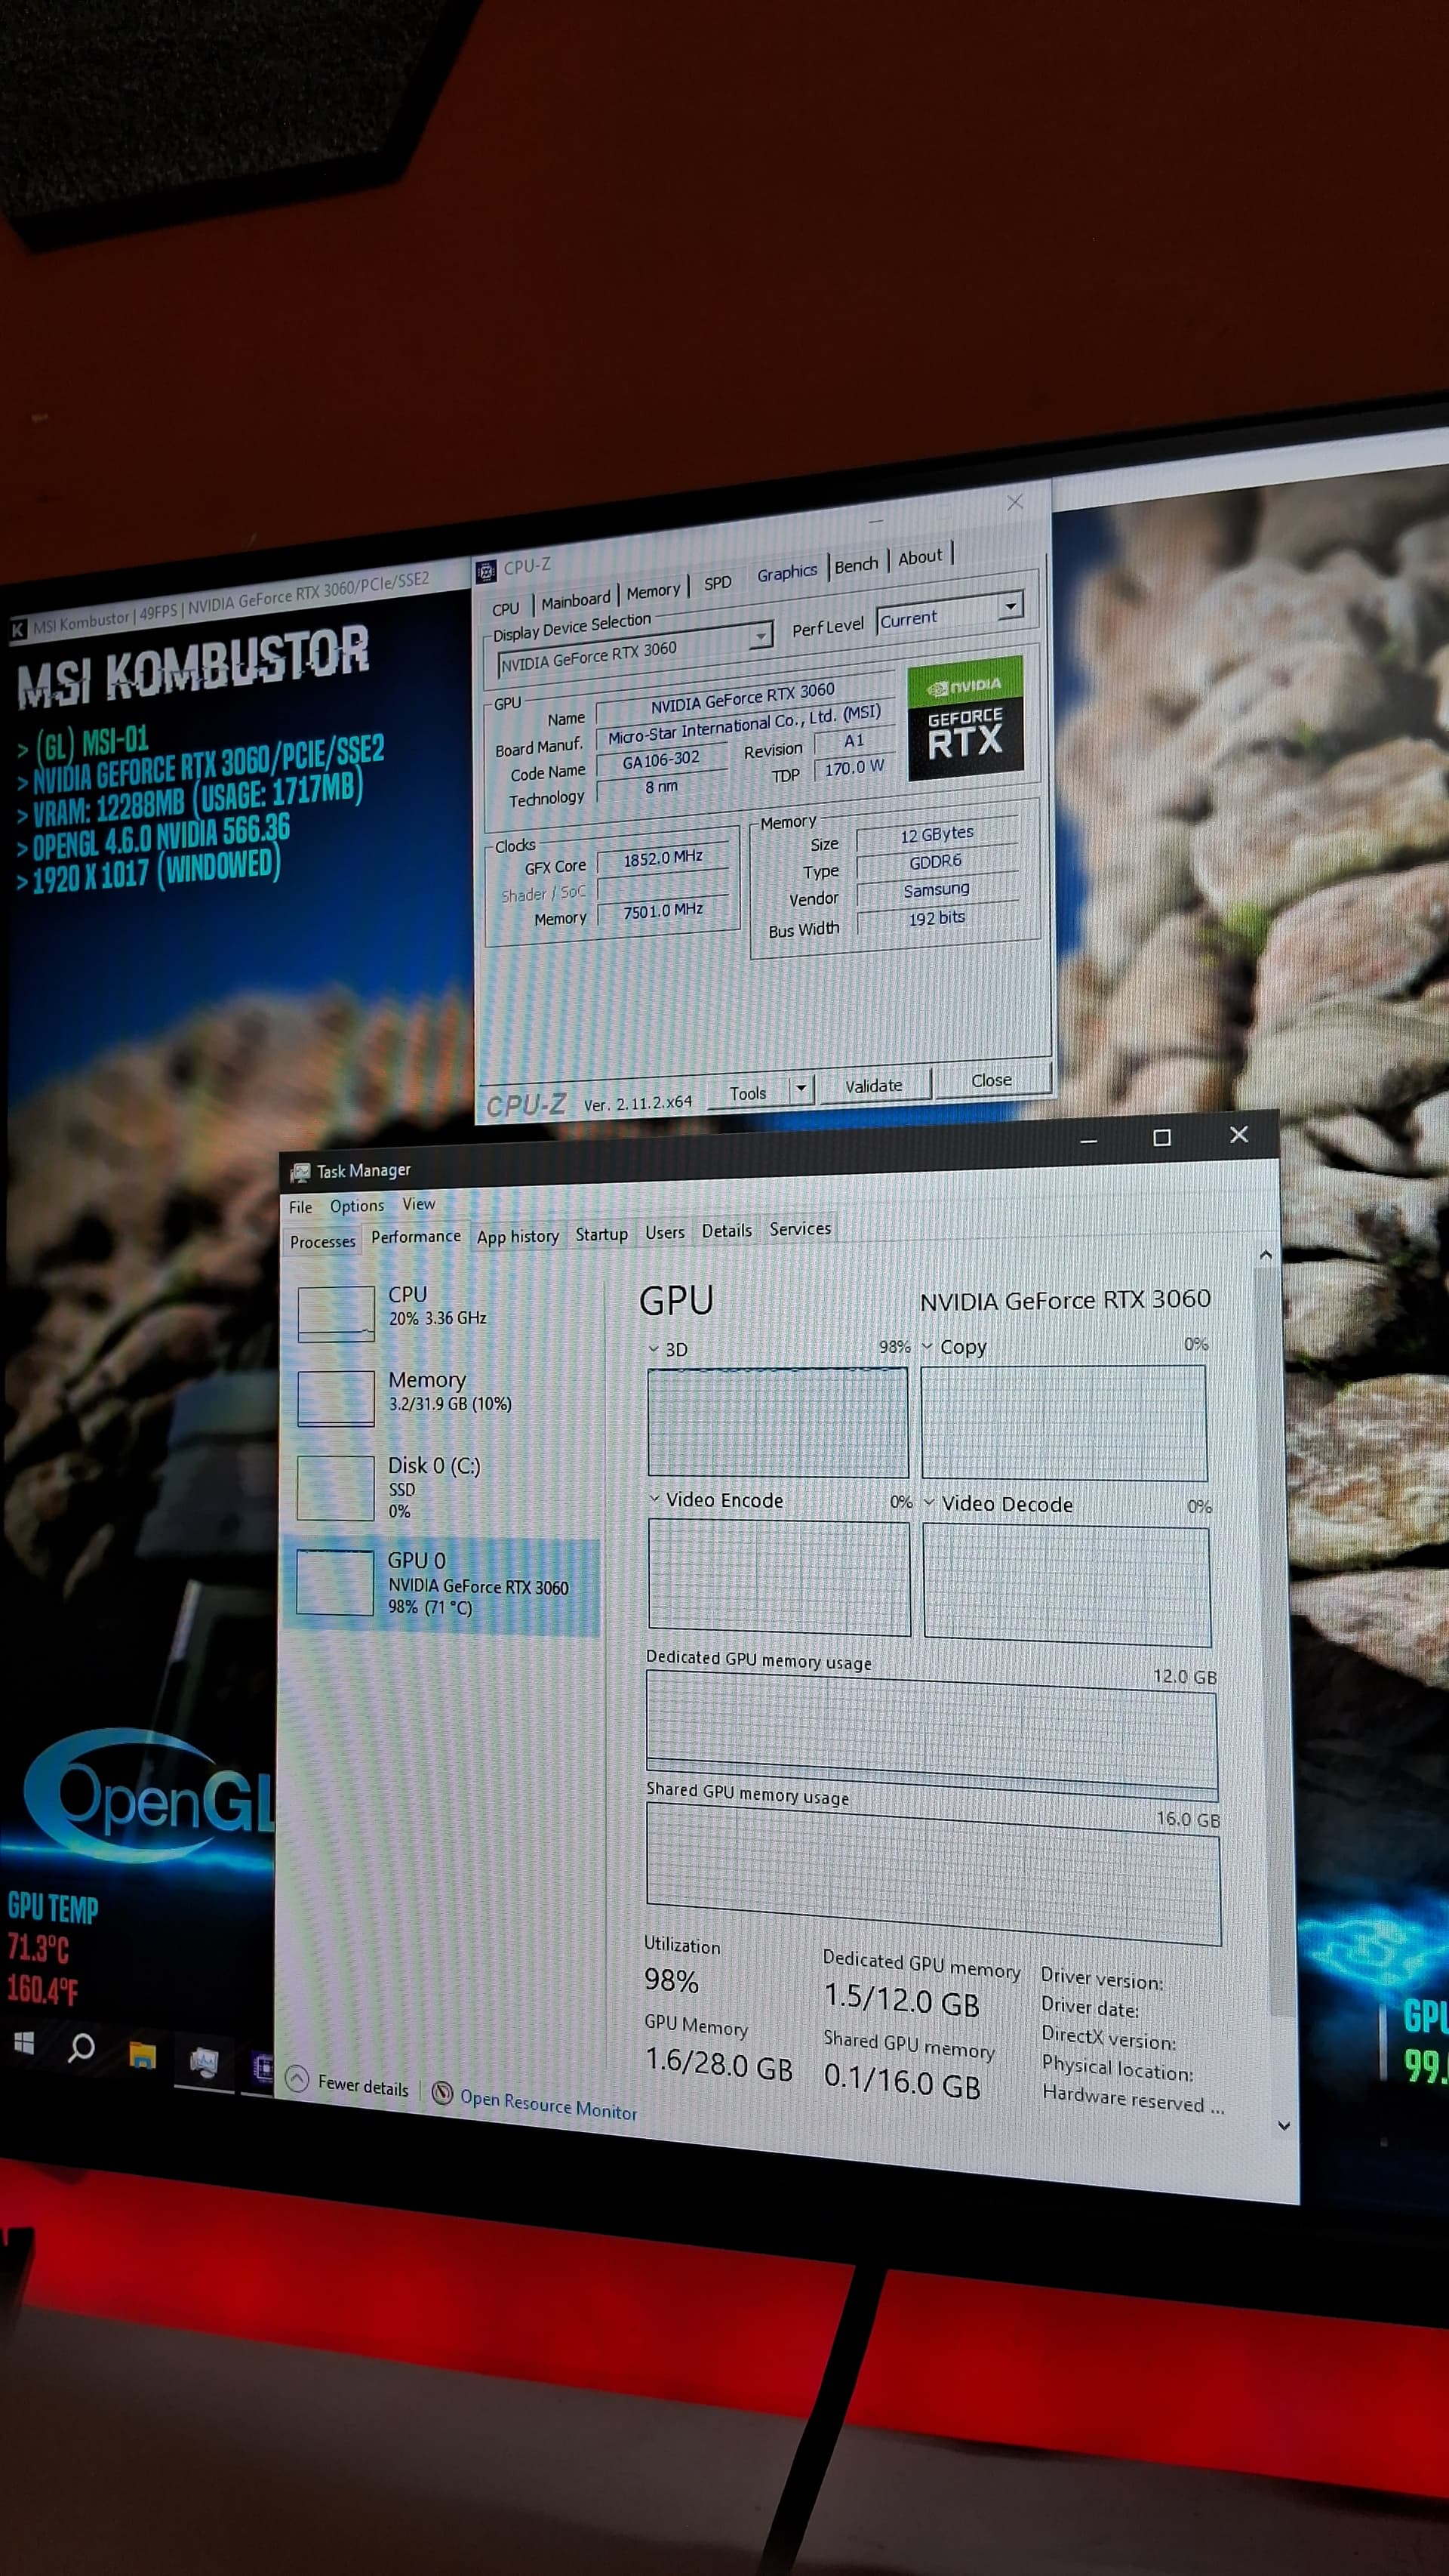Switch to the Processes tab

pyautogui.click(x=323, y=1242)
